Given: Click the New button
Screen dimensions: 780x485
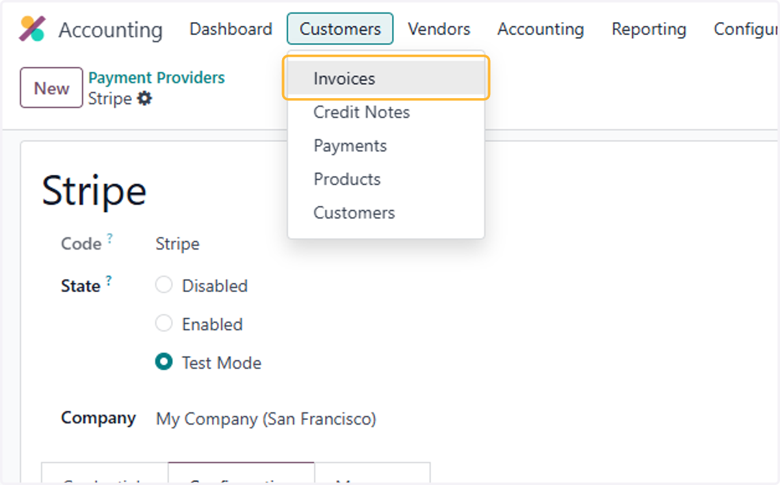Looking at the screenshot, I should tap(51, 88).
